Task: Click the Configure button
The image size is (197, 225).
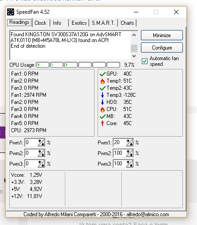Action: 162,48
